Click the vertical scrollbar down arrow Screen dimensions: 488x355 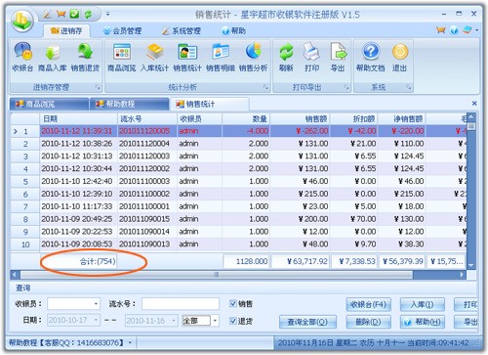click(470, 265)
